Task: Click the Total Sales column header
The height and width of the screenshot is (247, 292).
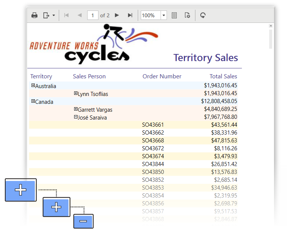Action: 223,76
